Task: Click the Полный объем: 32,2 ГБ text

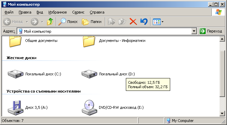Action: pos(148,87)
